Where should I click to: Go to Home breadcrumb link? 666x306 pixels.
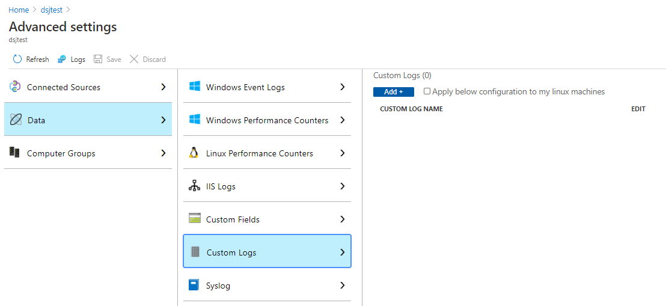[19, 10]
